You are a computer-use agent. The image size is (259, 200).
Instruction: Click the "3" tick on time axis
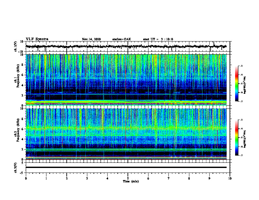[87, 178]
